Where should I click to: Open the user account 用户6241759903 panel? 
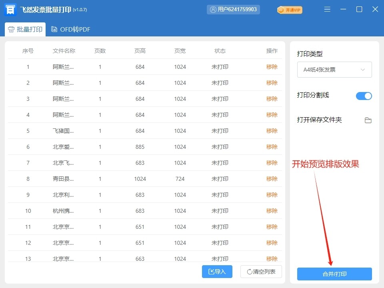point(233,9)
